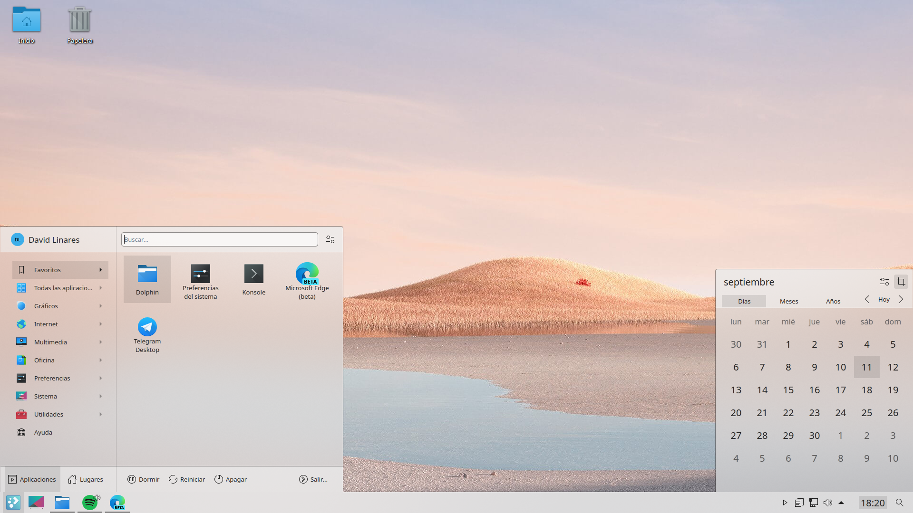Image resolution: width=913 pixels, height=513 pixels.
Task: Open the Ayuda menu entry
Action: click(x=60, y=432)
